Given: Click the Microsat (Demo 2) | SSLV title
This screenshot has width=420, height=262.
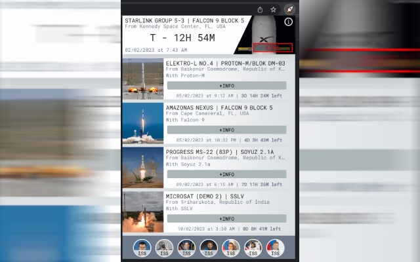Looking at the screenshot, I should (x=205, y=196).
